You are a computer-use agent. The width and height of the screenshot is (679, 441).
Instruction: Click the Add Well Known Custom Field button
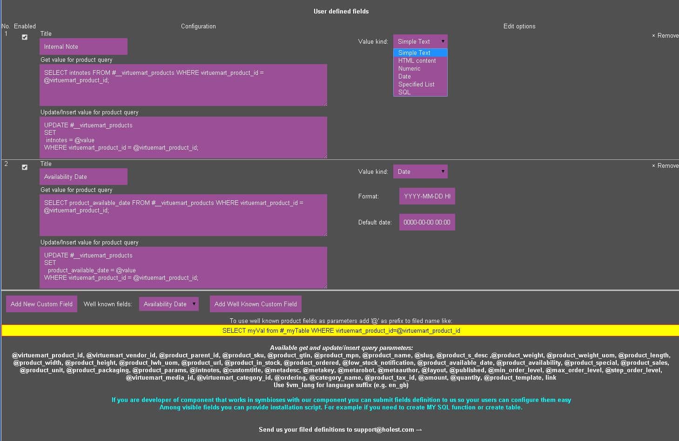click(255, 303)
